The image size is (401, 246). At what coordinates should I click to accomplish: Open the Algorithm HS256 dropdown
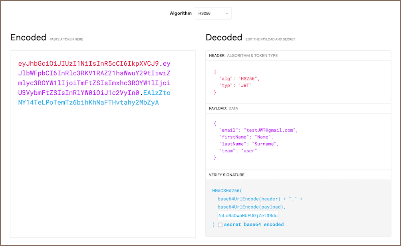click(213, 14)
